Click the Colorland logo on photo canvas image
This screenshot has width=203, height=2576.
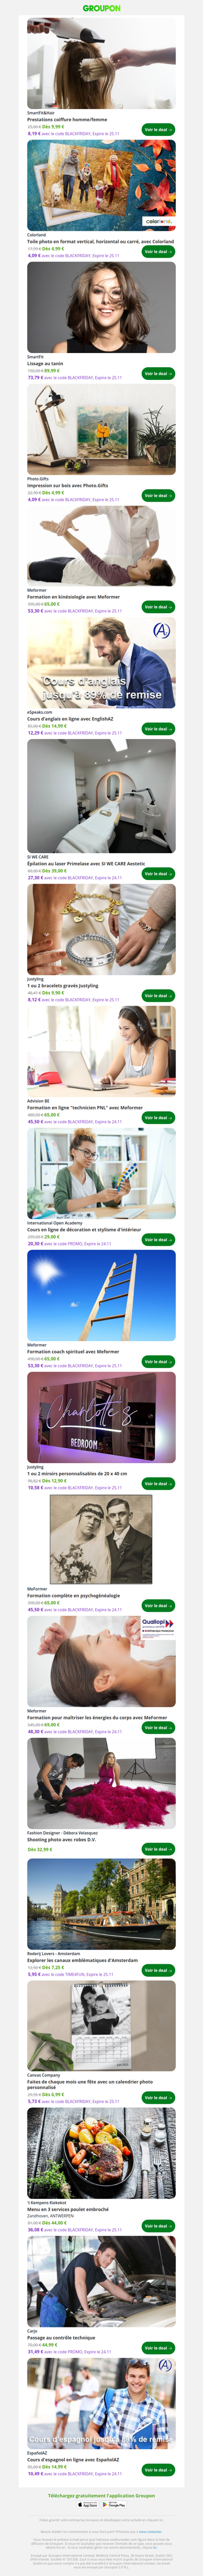pos(158,222)
